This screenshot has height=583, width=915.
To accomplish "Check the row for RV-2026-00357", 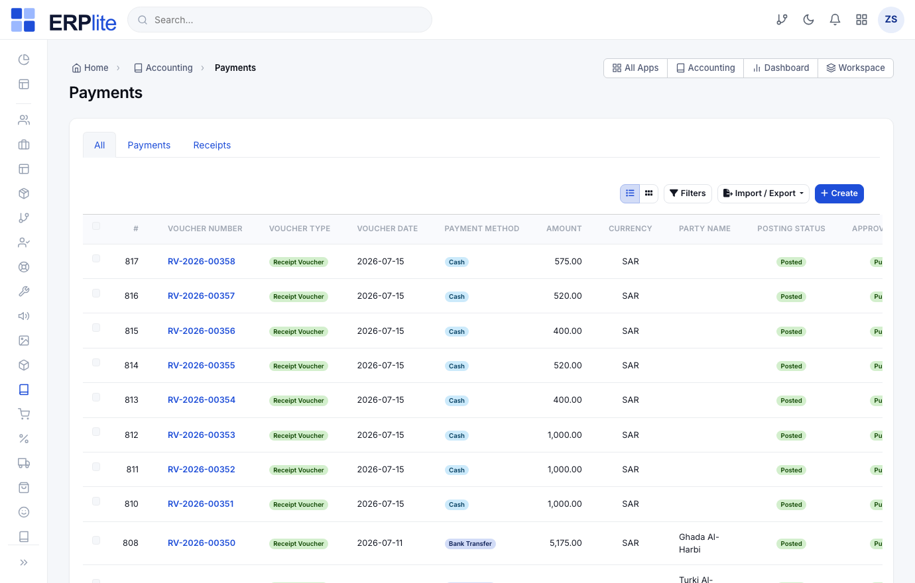I will 96,293.
